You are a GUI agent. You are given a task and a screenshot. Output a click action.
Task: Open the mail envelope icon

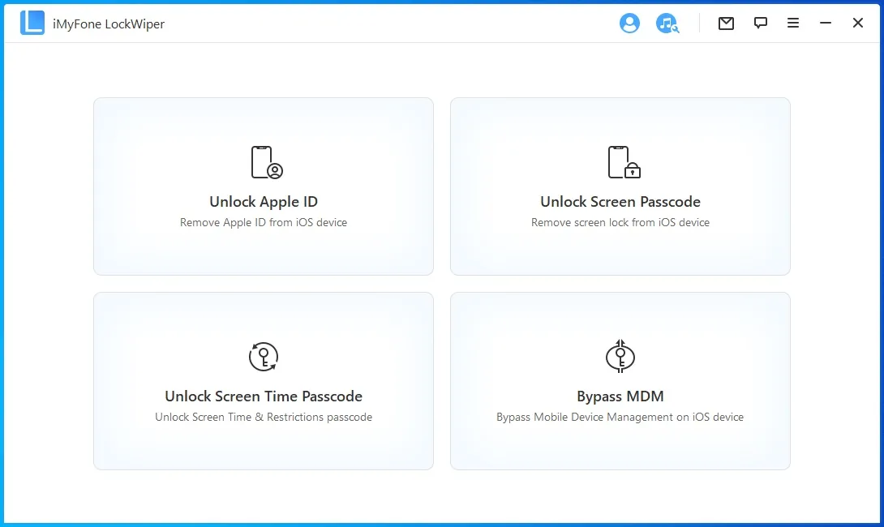coord(726,24)
